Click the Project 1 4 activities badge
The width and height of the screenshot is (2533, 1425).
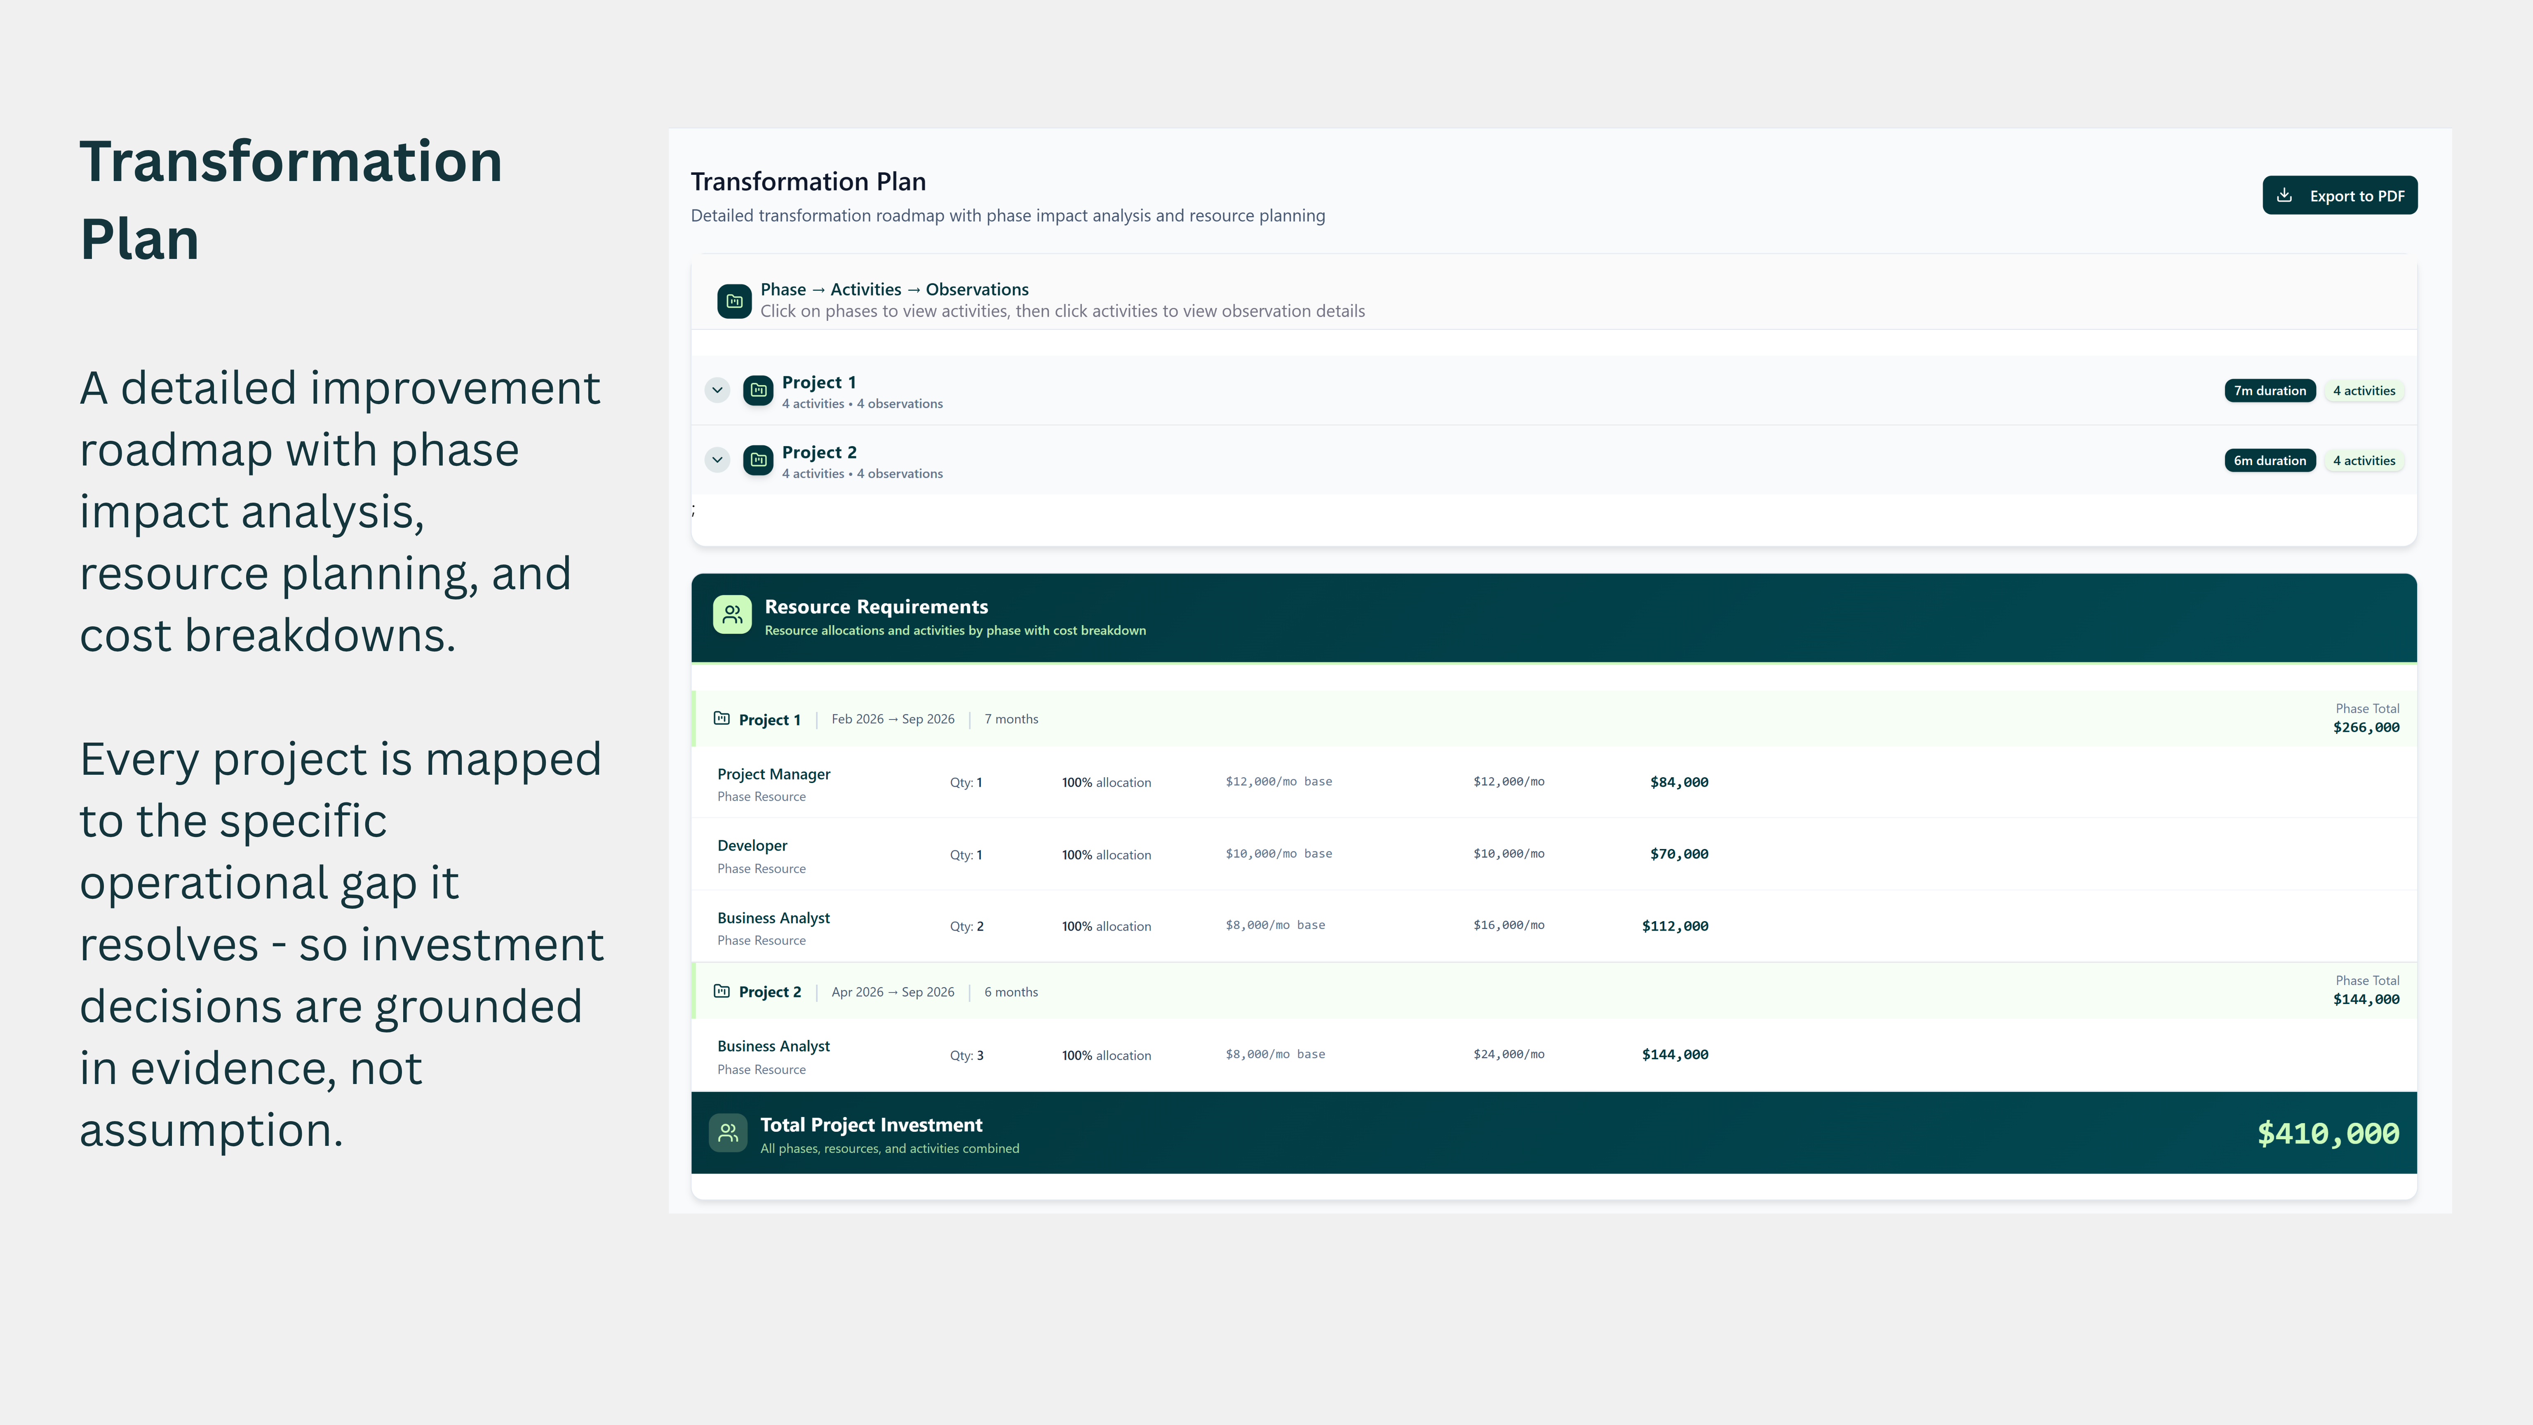pyautogui.click(x=2364, y=390)
